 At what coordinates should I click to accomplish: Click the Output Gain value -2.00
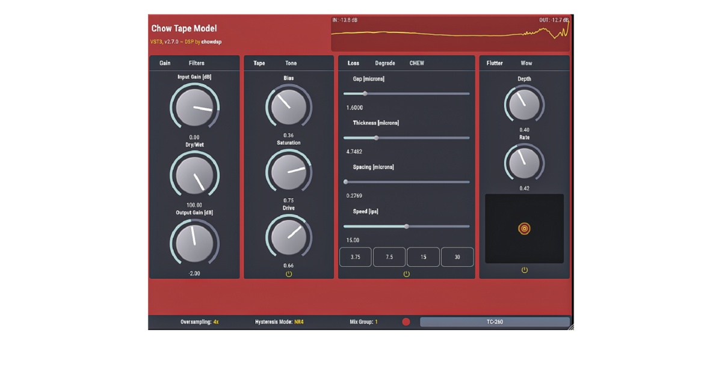(194, 273)
